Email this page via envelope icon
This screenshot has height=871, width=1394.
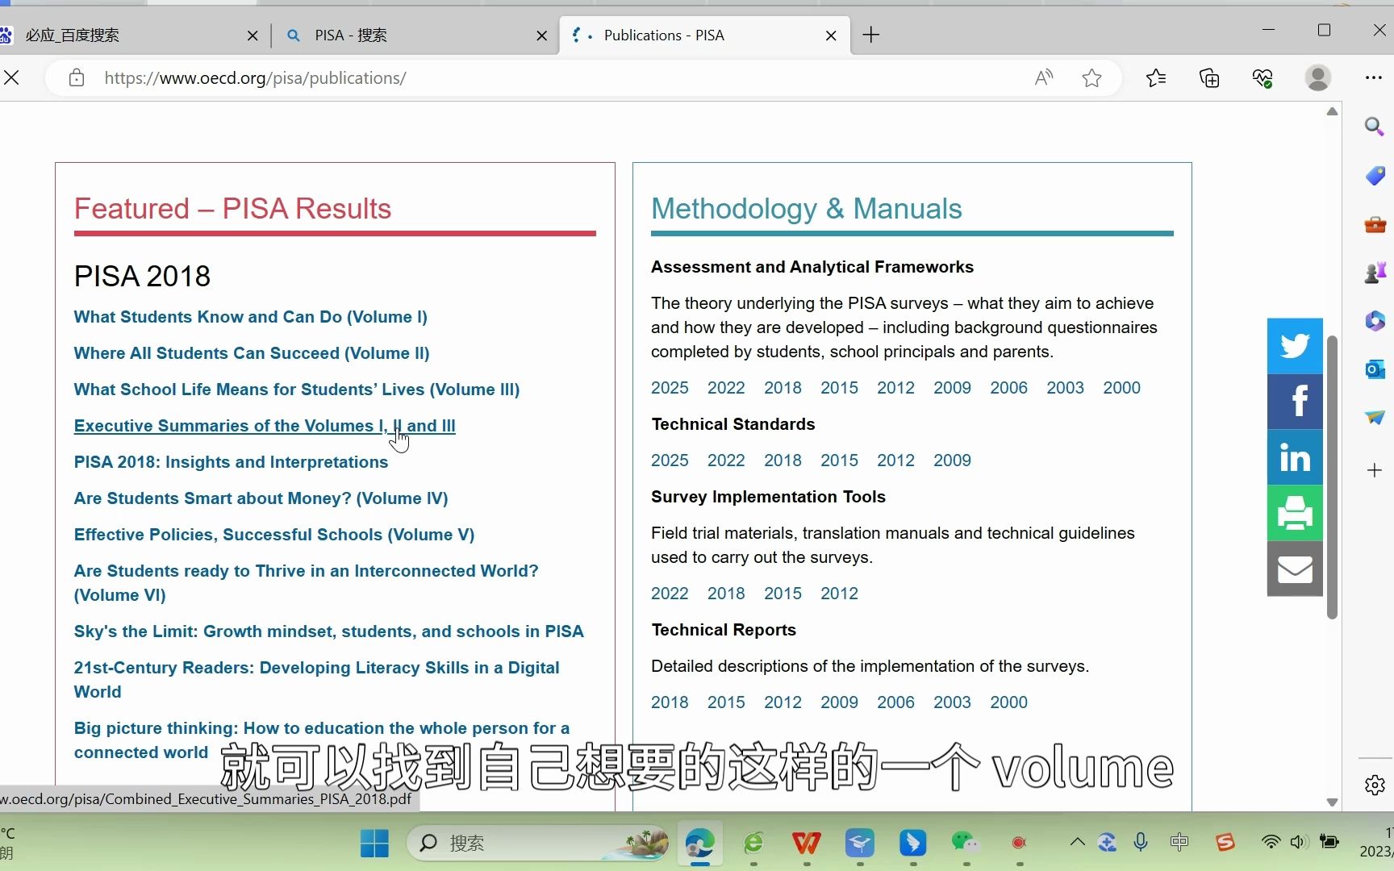coord(1295,569)
